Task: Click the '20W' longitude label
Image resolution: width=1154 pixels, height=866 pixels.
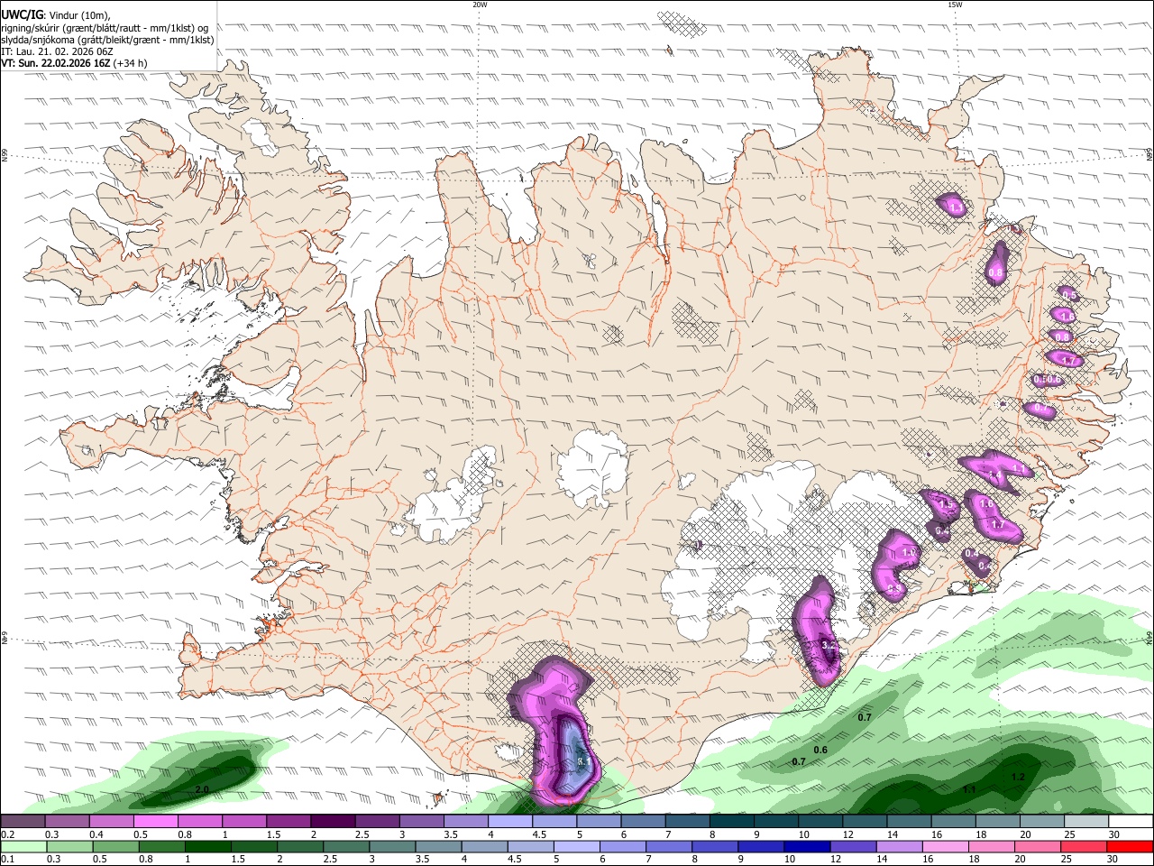Action: click(x=480, y=5)
